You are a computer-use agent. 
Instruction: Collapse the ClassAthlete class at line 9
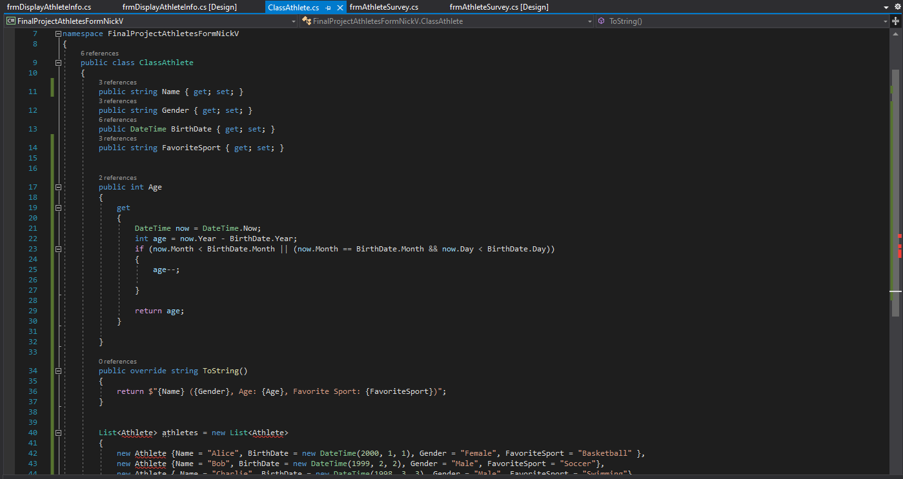click(58, 63)
